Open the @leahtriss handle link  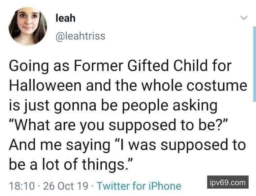point(81,36)
